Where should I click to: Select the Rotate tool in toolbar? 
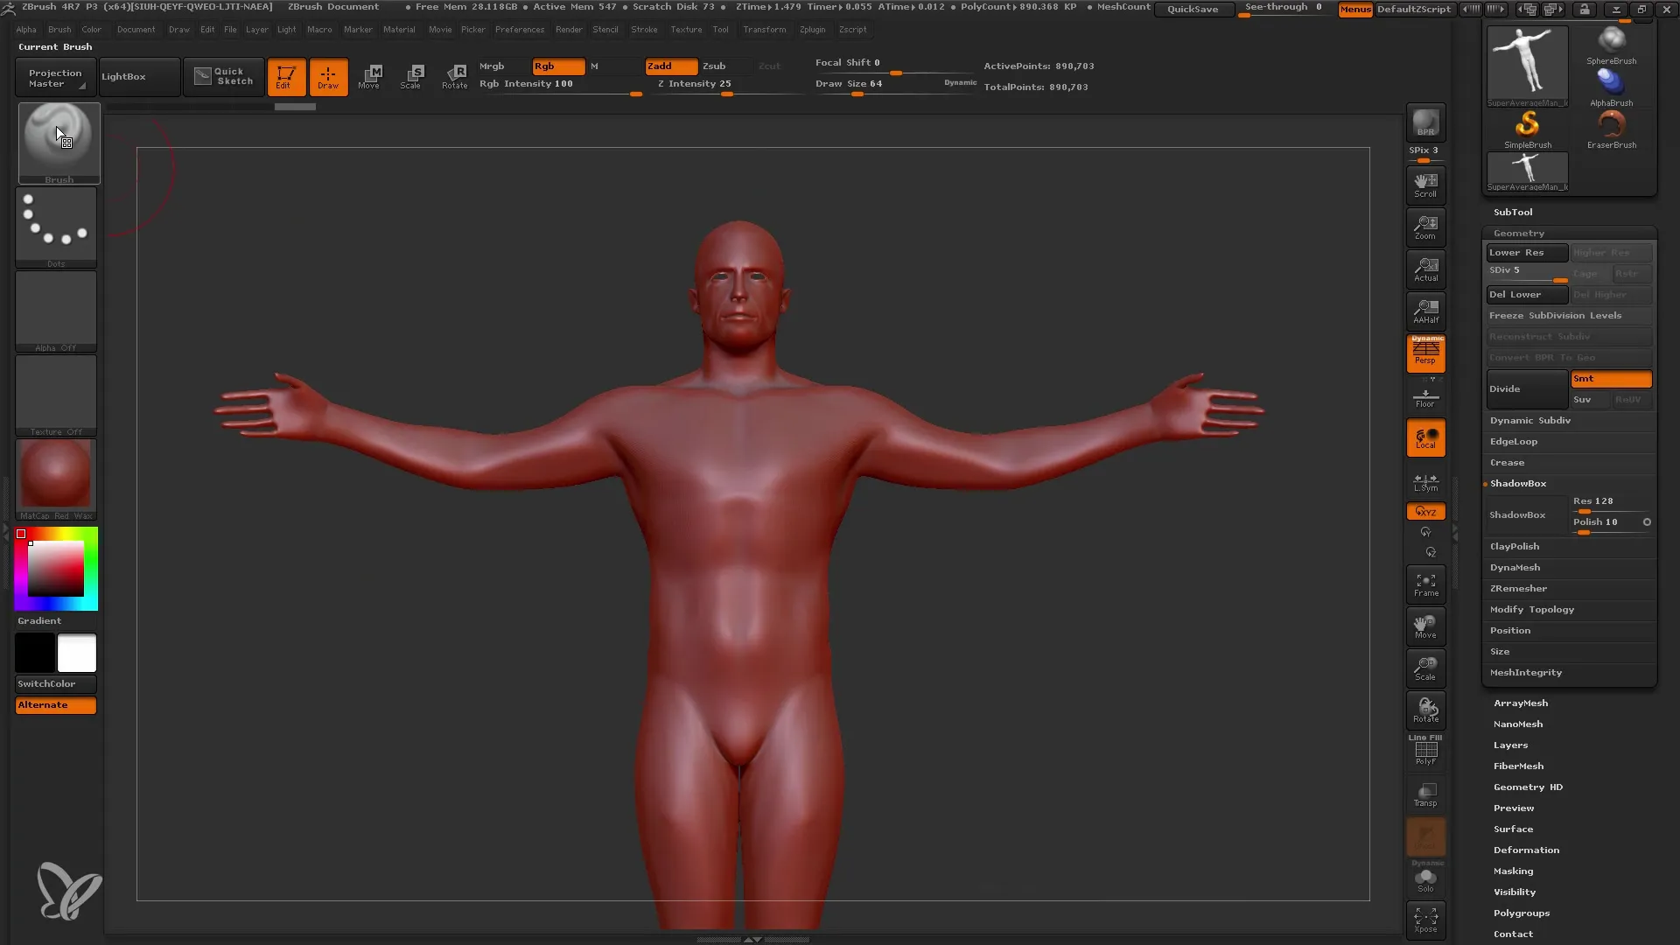click(455, 76)
